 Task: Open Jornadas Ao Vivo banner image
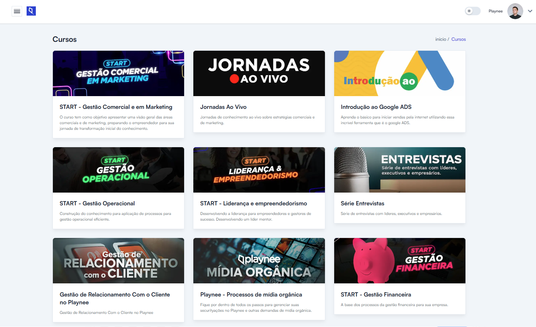(x=259, y=73)
